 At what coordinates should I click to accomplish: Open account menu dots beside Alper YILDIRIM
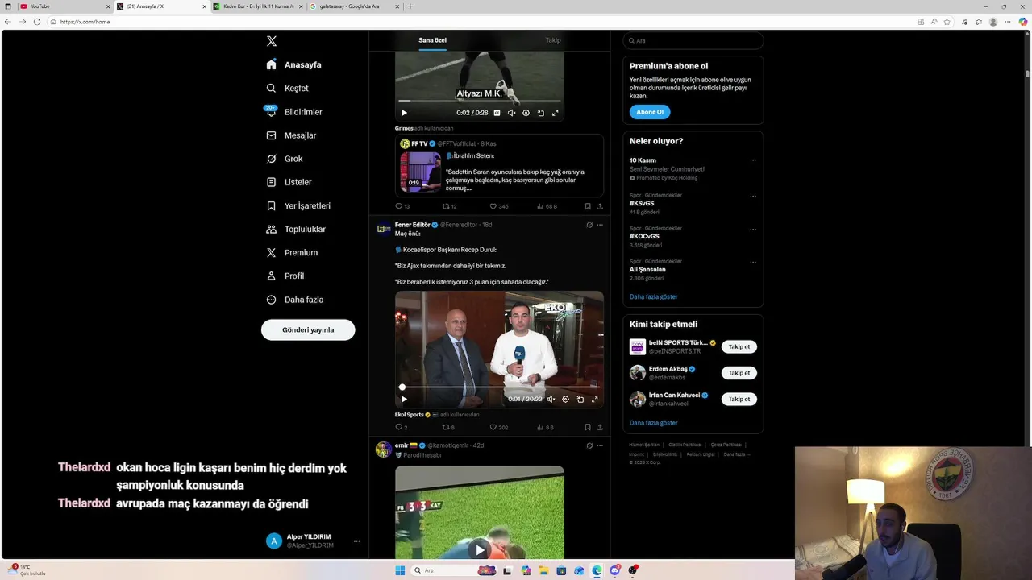click(x=356, y=541)
